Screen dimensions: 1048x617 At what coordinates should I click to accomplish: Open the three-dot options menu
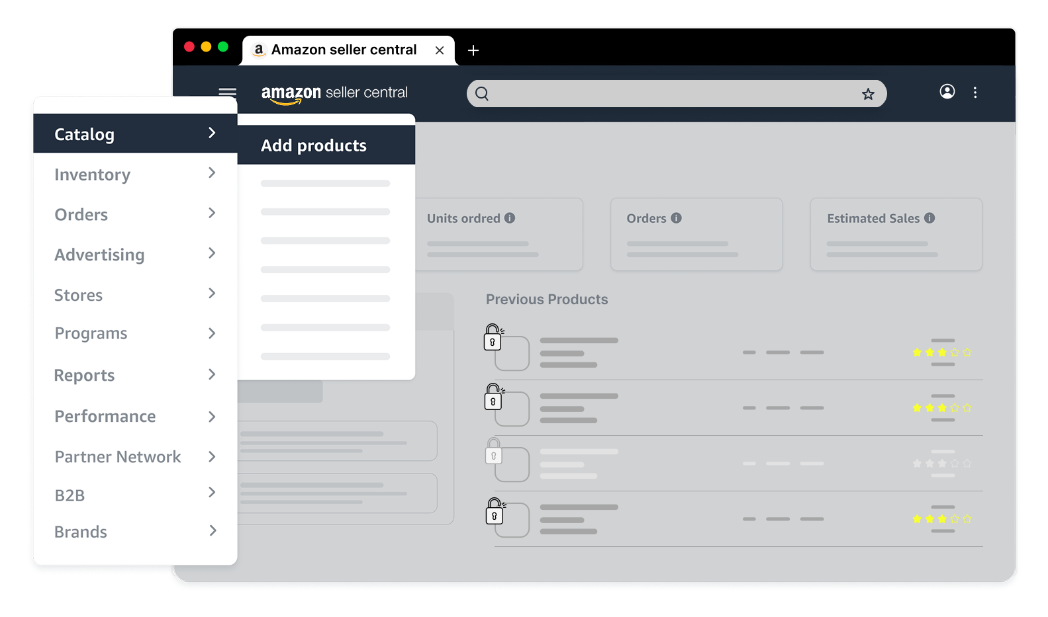(975, 93)
